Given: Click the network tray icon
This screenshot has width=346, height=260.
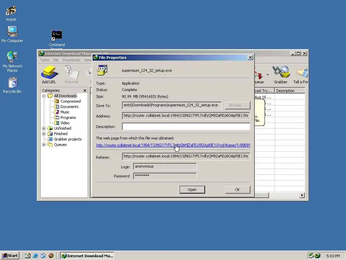Looking at the screenshot, I should [x=311, y=256].
